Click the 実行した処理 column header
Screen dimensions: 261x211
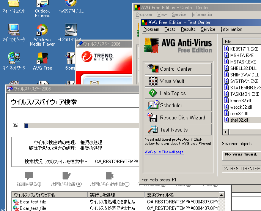click(x=116, y=195)
